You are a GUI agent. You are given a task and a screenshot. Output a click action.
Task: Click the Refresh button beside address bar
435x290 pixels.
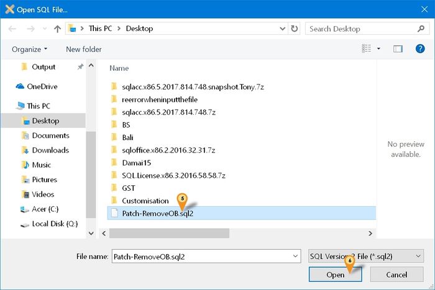tap(294, 29)
